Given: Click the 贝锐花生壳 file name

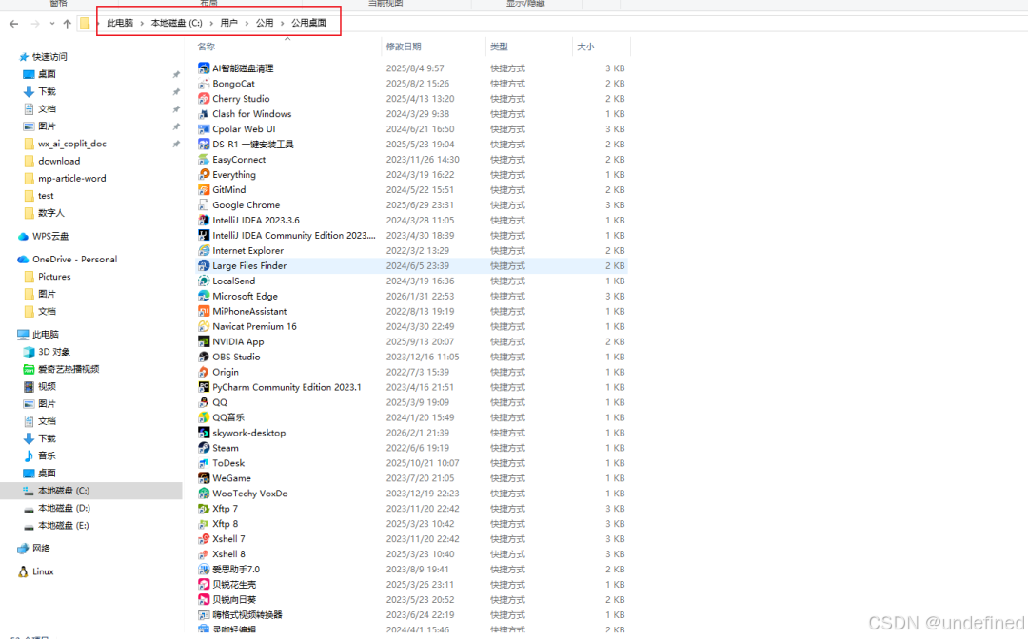Looking at the screenshot, I should click(234, 585).
